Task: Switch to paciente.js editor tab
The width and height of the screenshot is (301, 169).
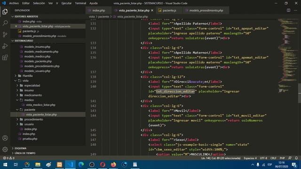Action: pyautogui.click(x=169, y=10)
